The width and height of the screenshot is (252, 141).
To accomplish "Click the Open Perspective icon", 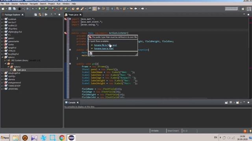I will coord(243,9).
